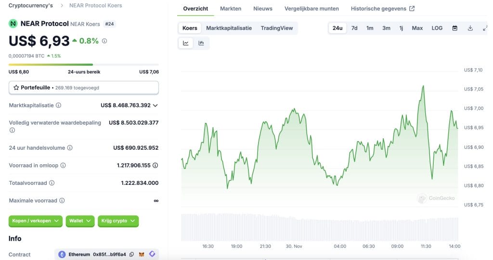Click the 30. Nov axis label

coord(294,246)
